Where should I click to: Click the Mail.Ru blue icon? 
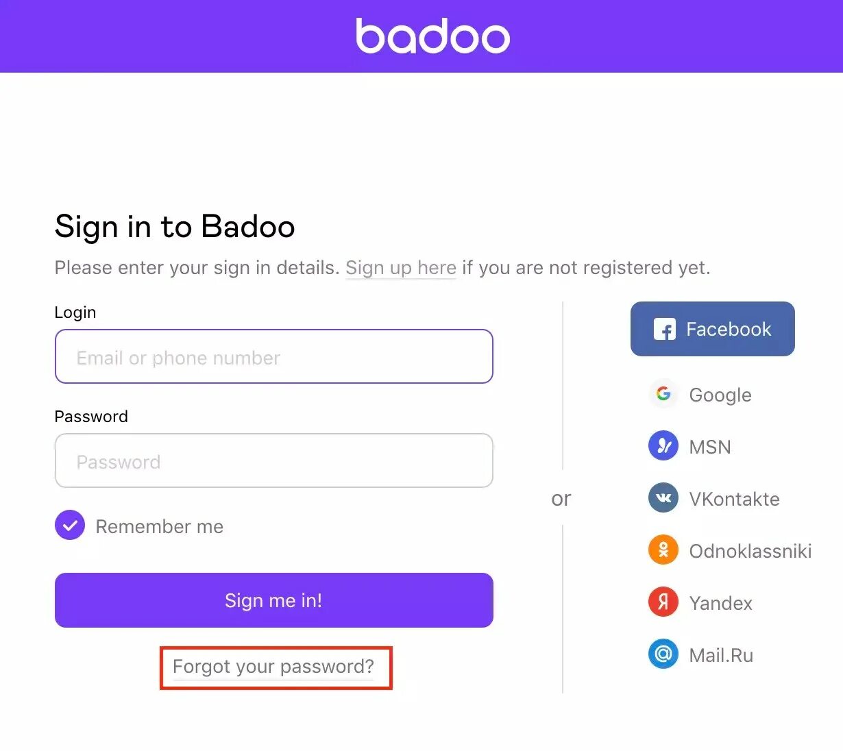tap(663, 654)
